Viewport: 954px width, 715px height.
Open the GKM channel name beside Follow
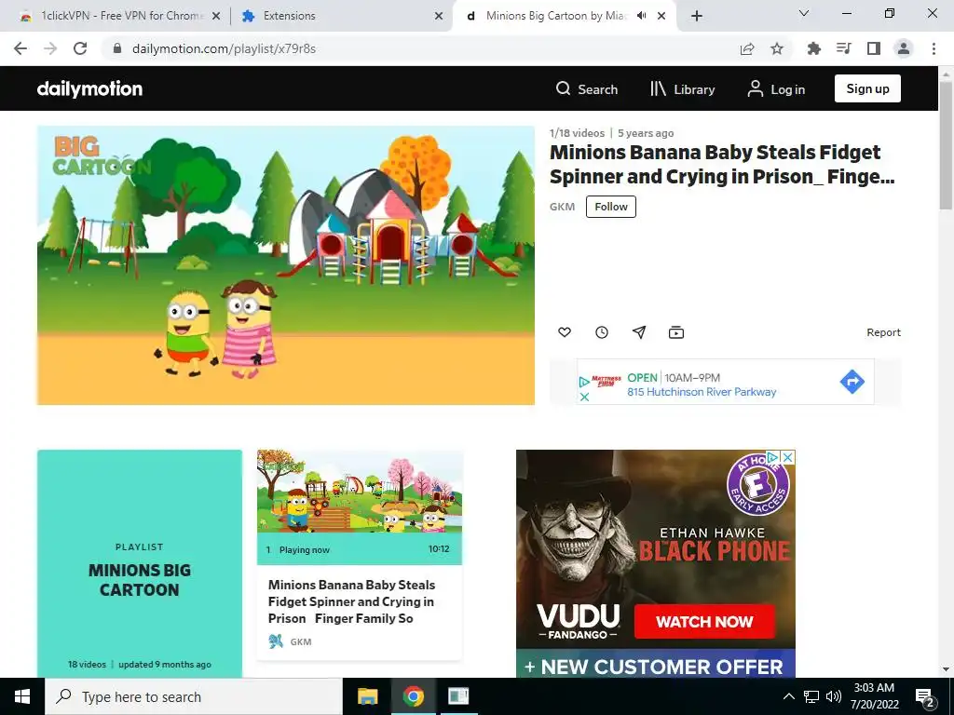pos(562,207)
